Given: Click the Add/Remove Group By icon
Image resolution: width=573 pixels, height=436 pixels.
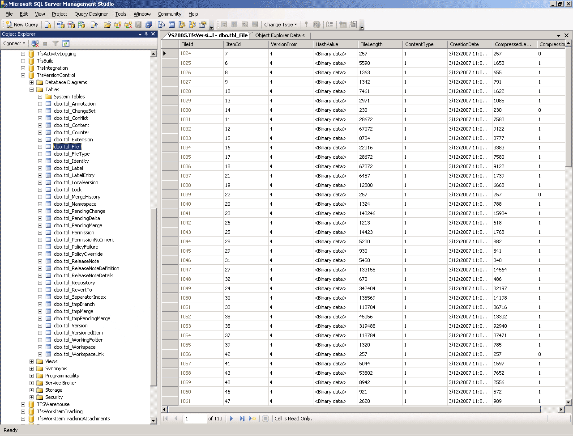Looking at the screenshot, I should tap(330, 25).
